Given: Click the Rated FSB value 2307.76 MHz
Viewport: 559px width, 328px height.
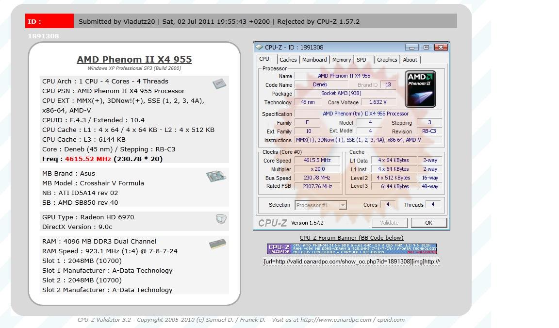Looking at the screenshot, I should click(317, 186).
